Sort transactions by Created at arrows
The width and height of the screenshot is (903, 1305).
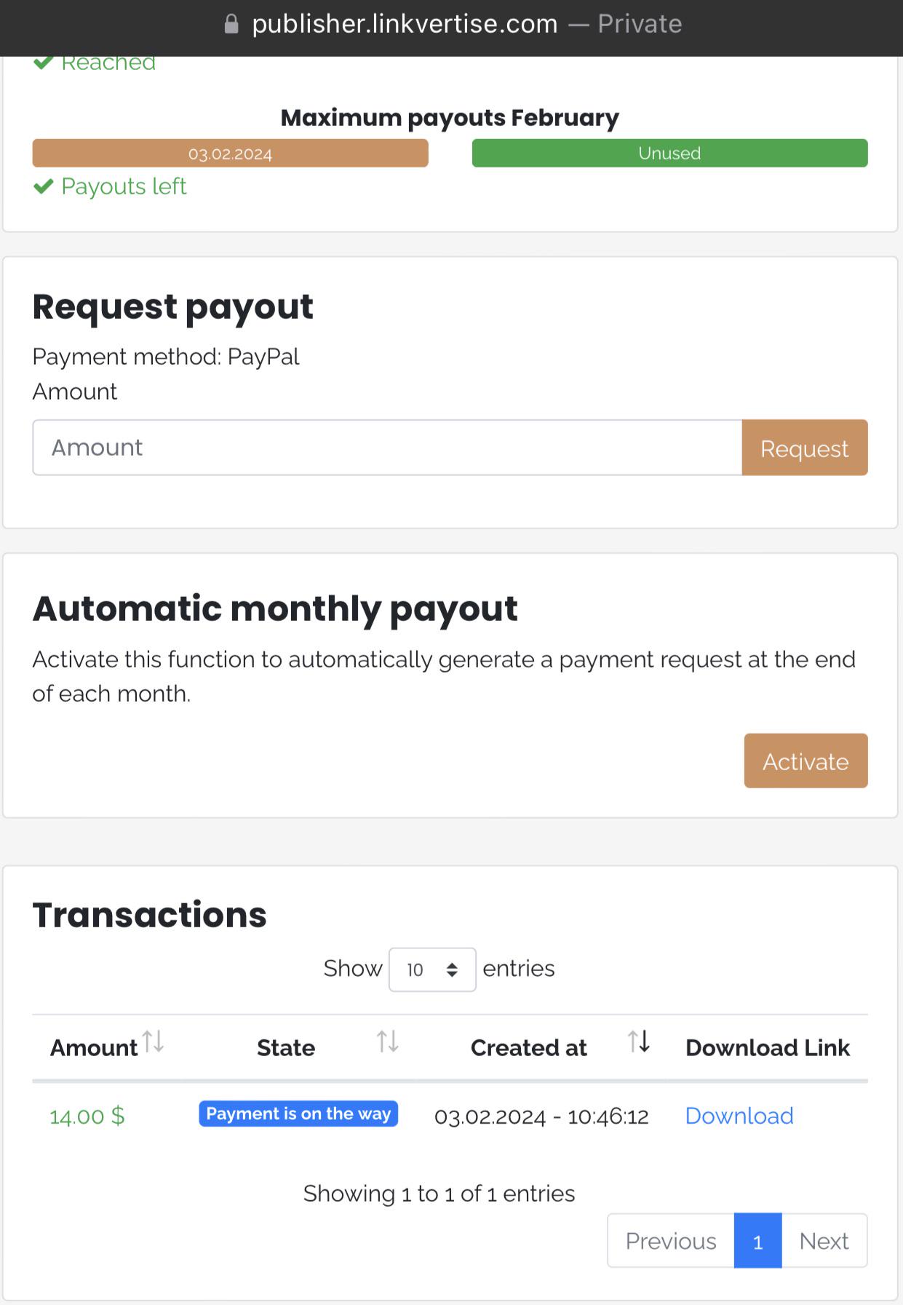pyautogui.click(x=639, y=1042)
